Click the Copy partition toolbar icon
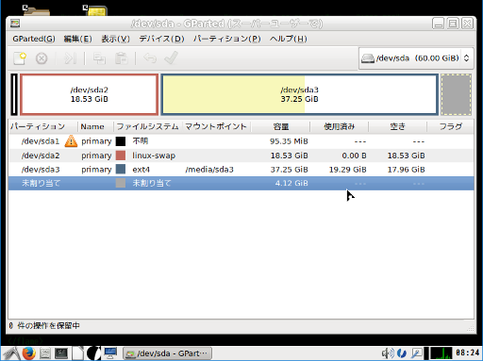483x361 pixels. tap(99, 58)
